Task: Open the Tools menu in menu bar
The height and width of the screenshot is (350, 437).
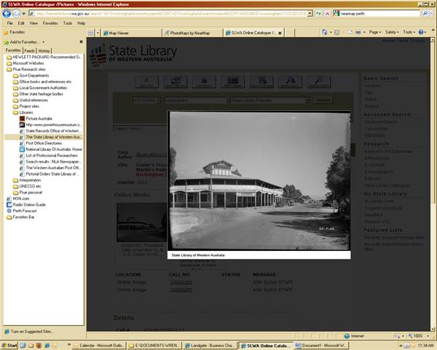Action: [x=68, y=23]
